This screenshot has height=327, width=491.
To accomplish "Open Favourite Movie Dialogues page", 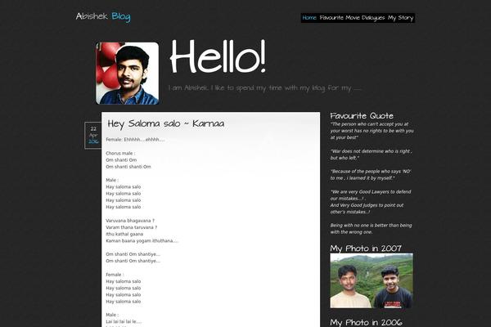I will pos(352,18).
